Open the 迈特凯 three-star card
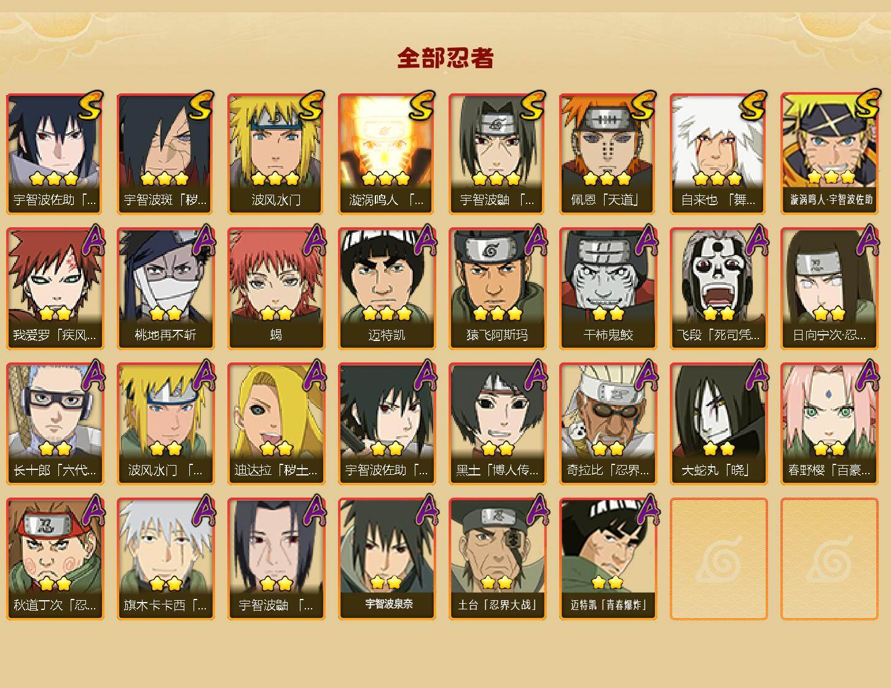This screenshot has width=891, height=688. click(x=387, y=289)
